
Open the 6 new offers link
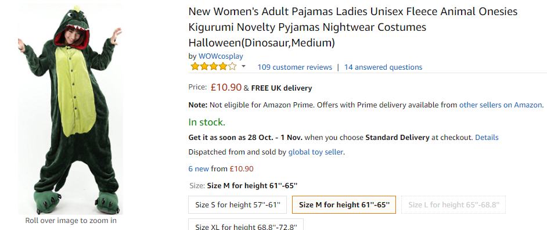[199, 169]
